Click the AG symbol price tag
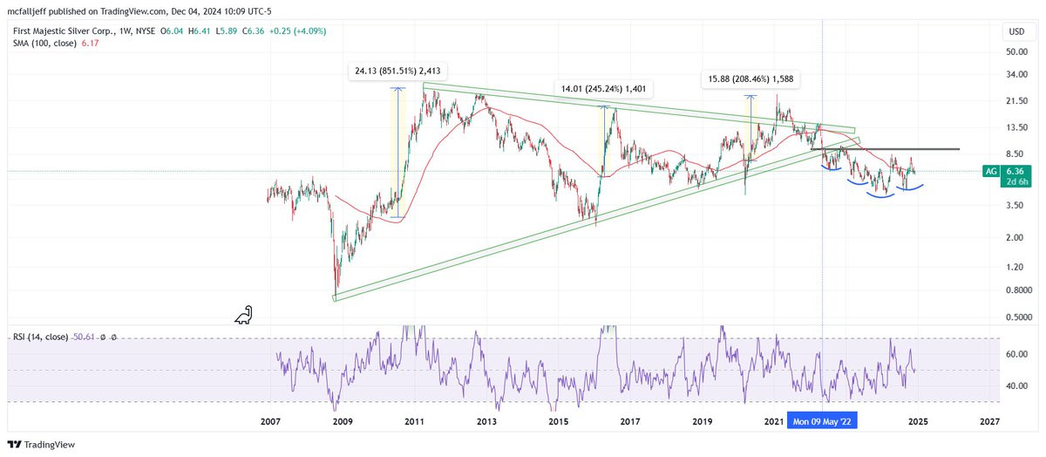1046x457 pixels. (991, 171)
